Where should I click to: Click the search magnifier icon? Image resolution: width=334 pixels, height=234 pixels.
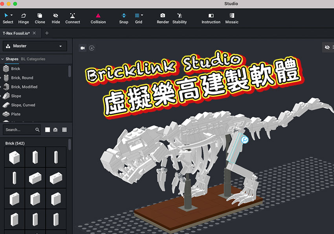tap(37, 129)
